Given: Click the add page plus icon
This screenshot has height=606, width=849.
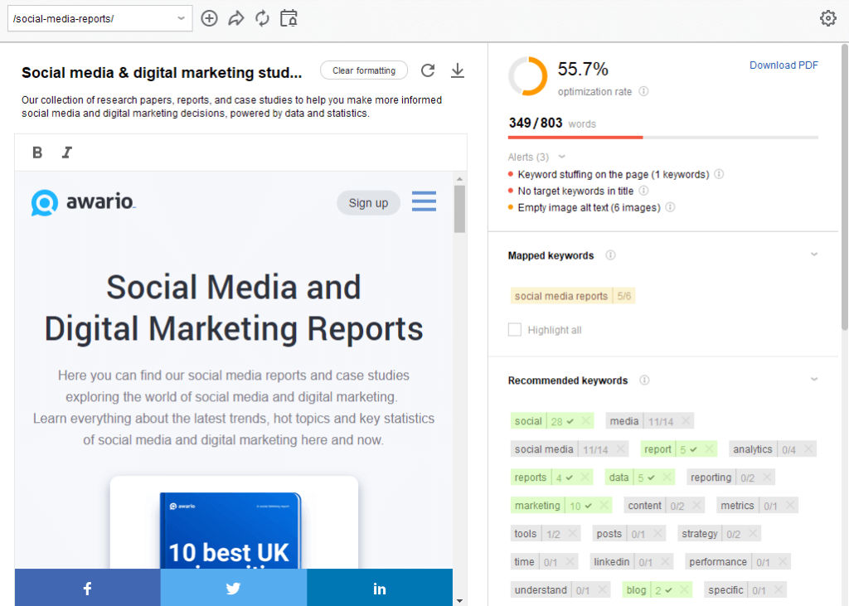Looking at the screenshot, I should point(210,18).
